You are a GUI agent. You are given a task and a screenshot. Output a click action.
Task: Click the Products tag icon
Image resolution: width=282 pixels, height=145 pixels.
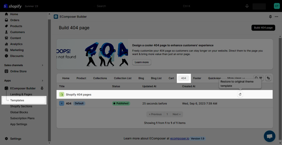pyautogui.click(x=7, y=26)
